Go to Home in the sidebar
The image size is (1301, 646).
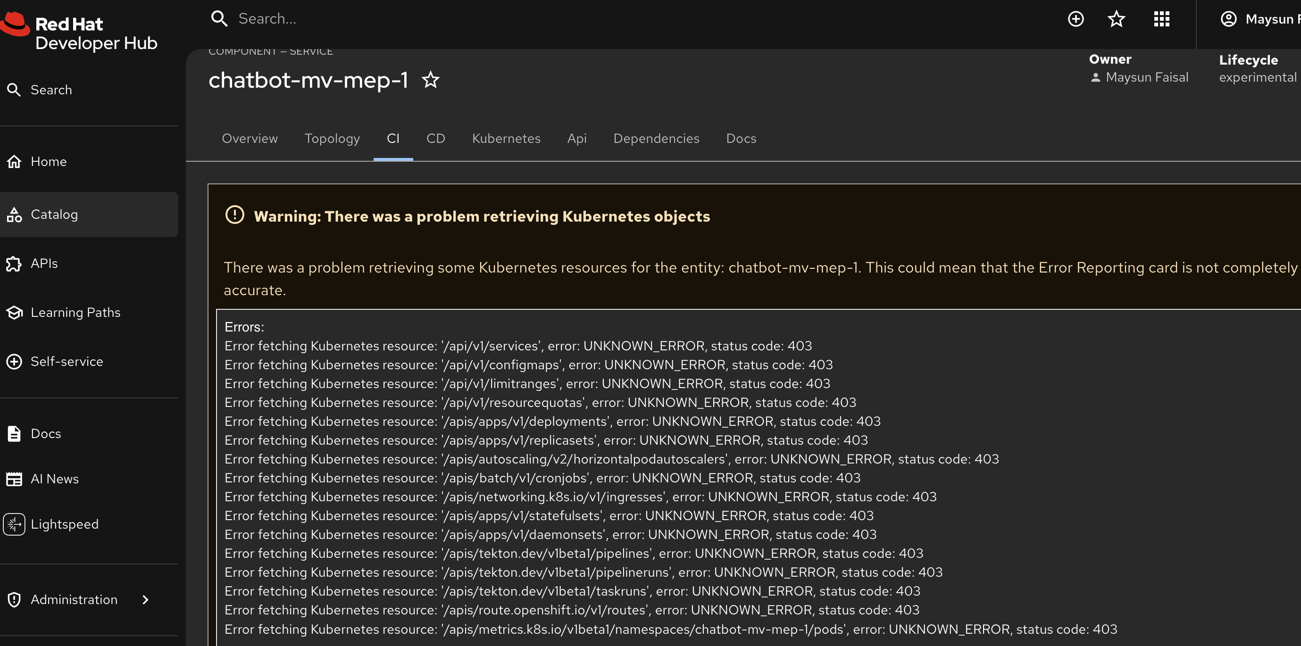(x=49, y=161)
